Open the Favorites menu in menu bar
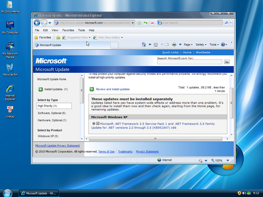 68,30
